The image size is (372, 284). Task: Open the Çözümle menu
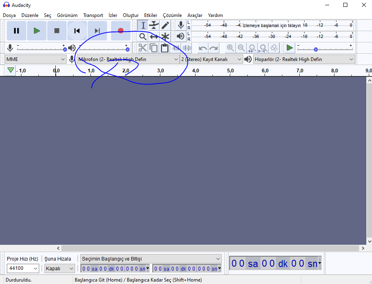172,15
